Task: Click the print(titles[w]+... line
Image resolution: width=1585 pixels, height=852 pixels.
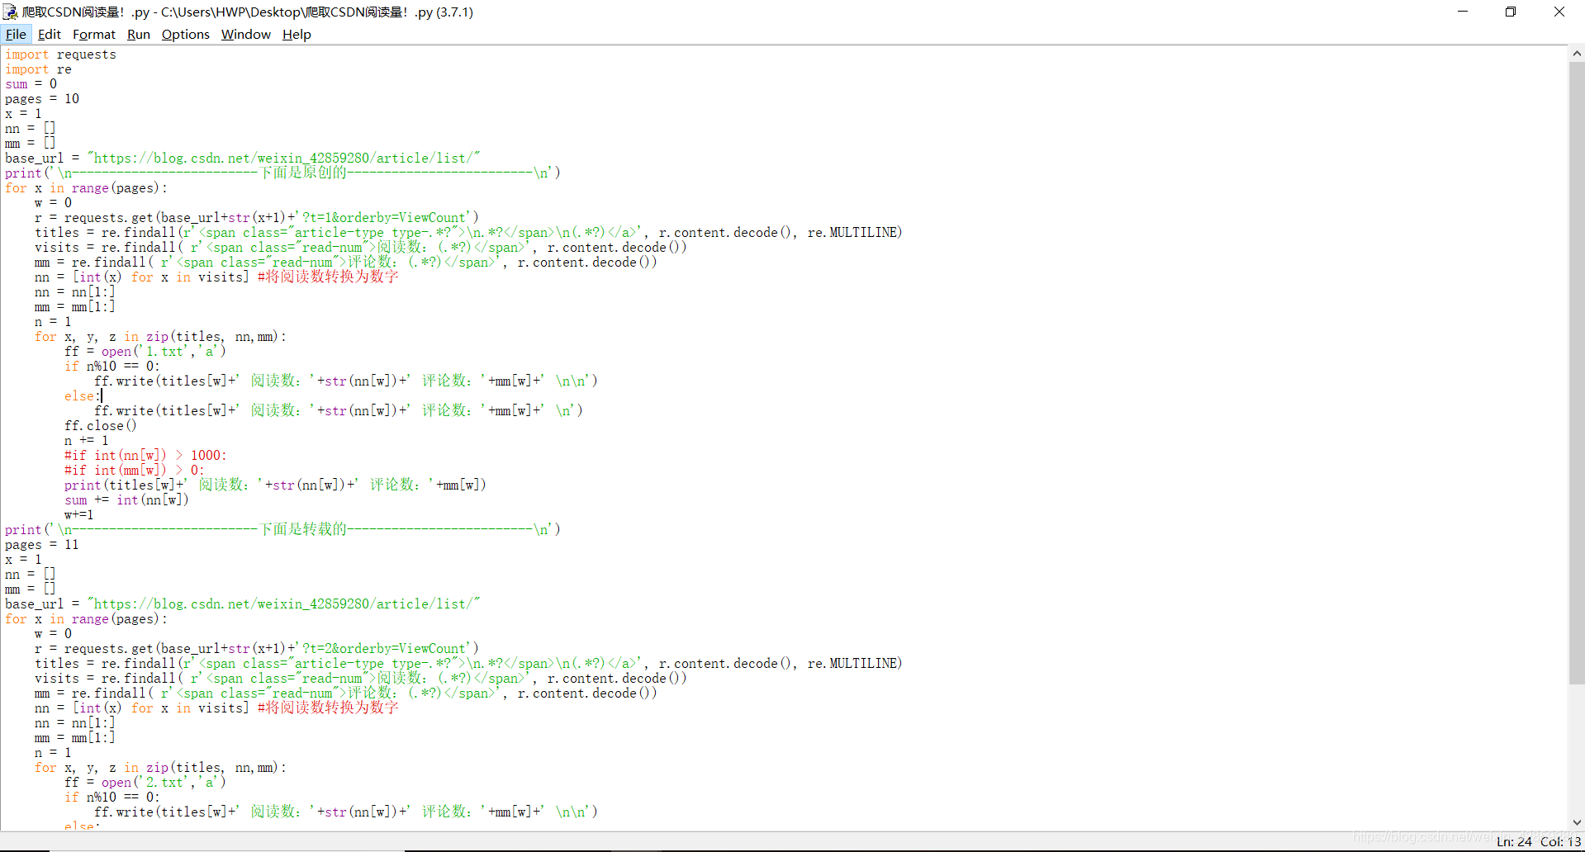Action: [x=275, y=485]
